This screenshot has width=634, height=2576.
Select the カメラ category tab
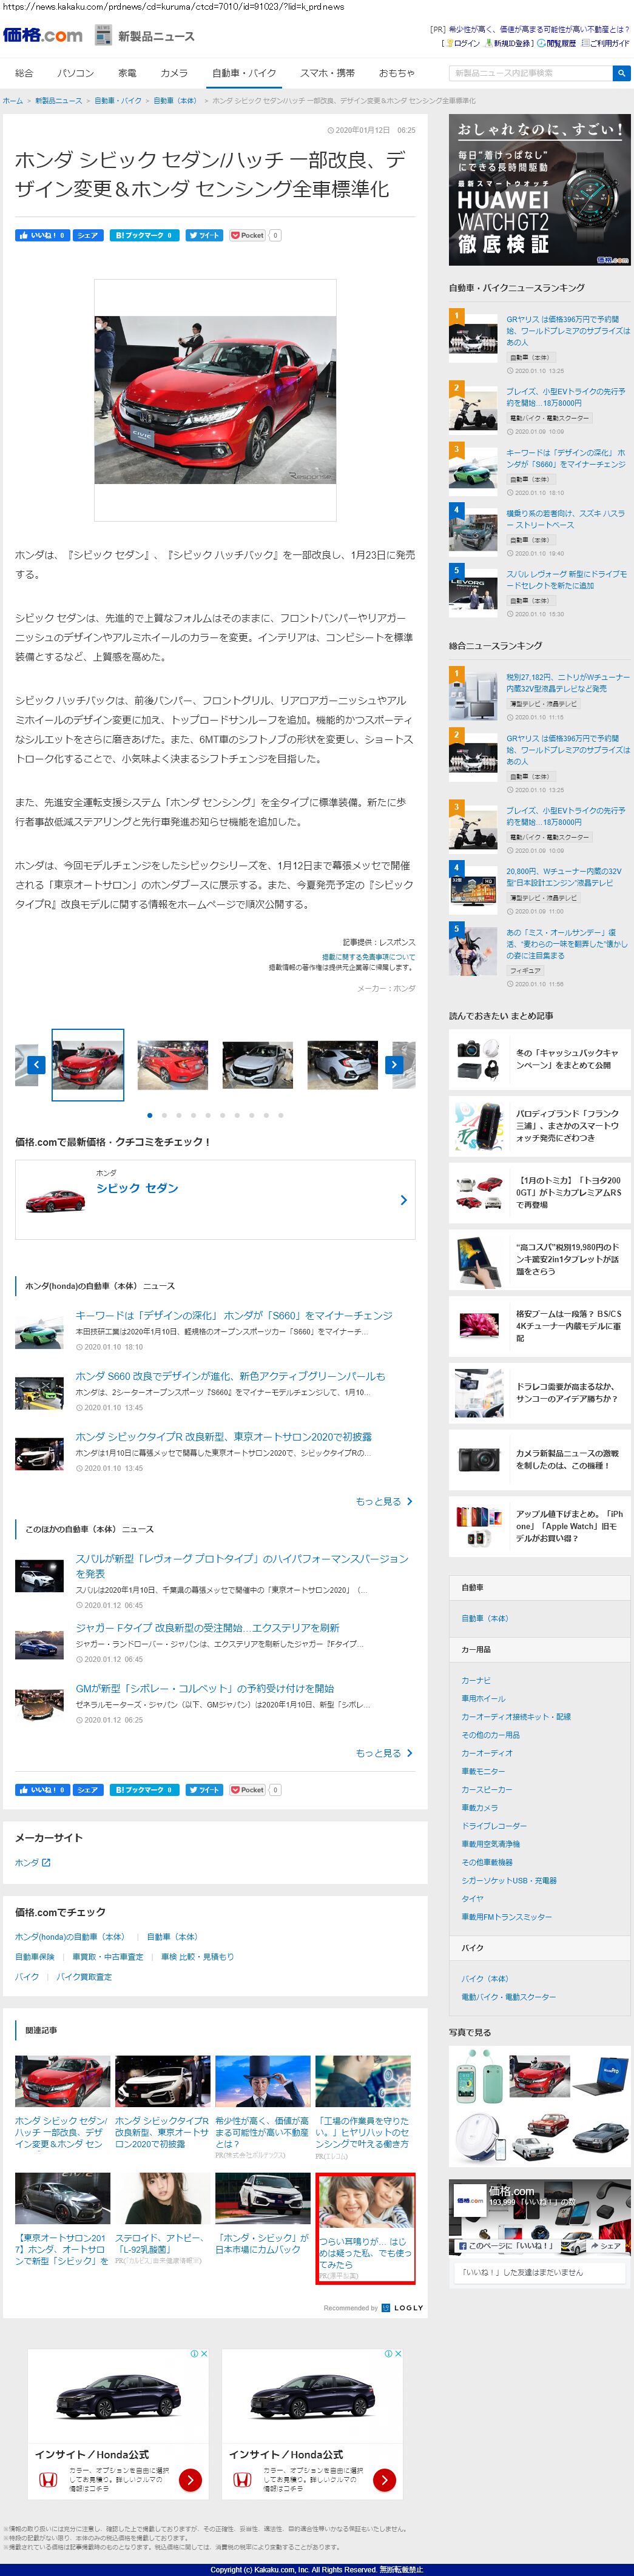pyautogui.click(x=174, y=73)
